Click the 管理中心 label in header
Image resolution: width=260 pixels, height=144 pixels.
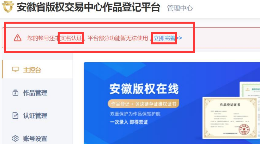point(180,8)
